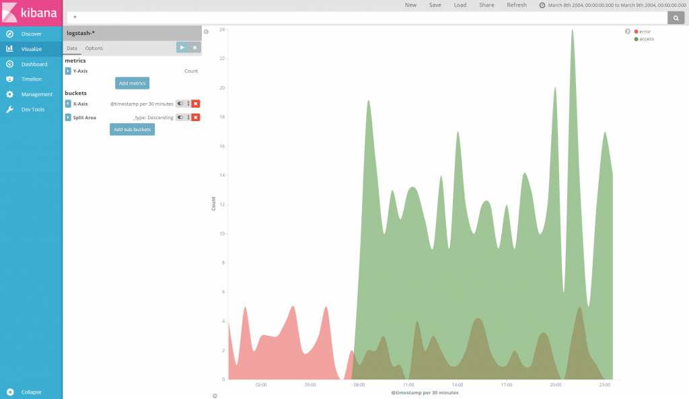Disable the Split Area bucket switch
The width and height of the screenshot is (689, 399).
[x=180, y=117]
